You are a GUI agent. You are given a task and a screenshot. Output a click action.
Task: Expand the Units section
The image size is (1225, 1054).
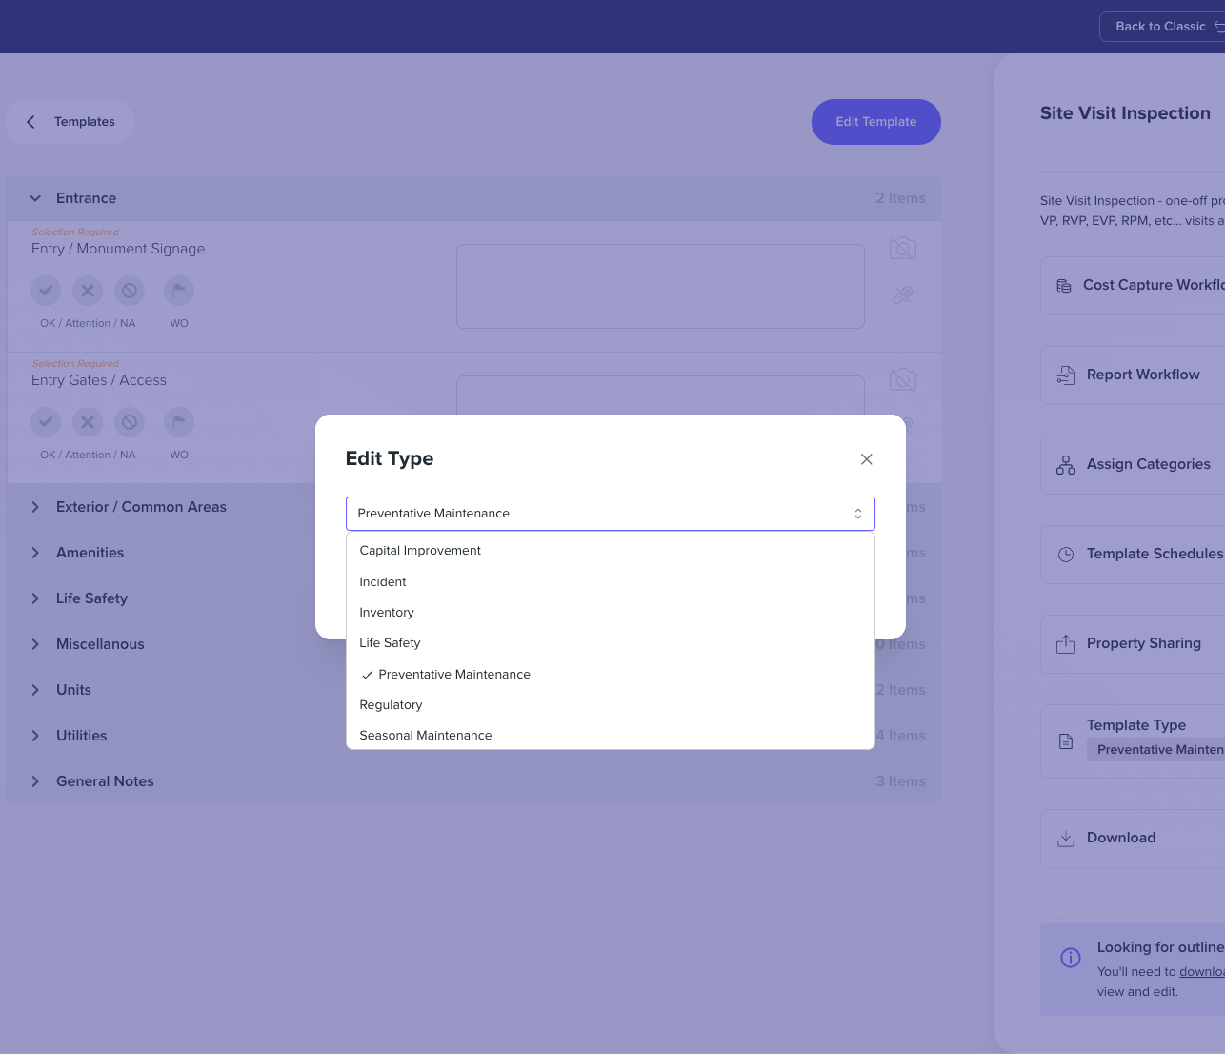tap(35, 690)
